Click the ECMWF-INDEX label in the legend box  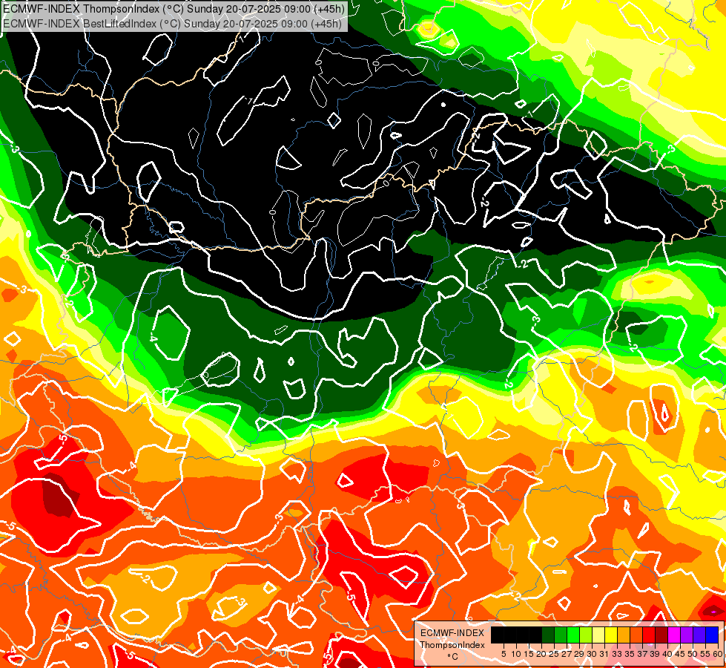[452, 633]
